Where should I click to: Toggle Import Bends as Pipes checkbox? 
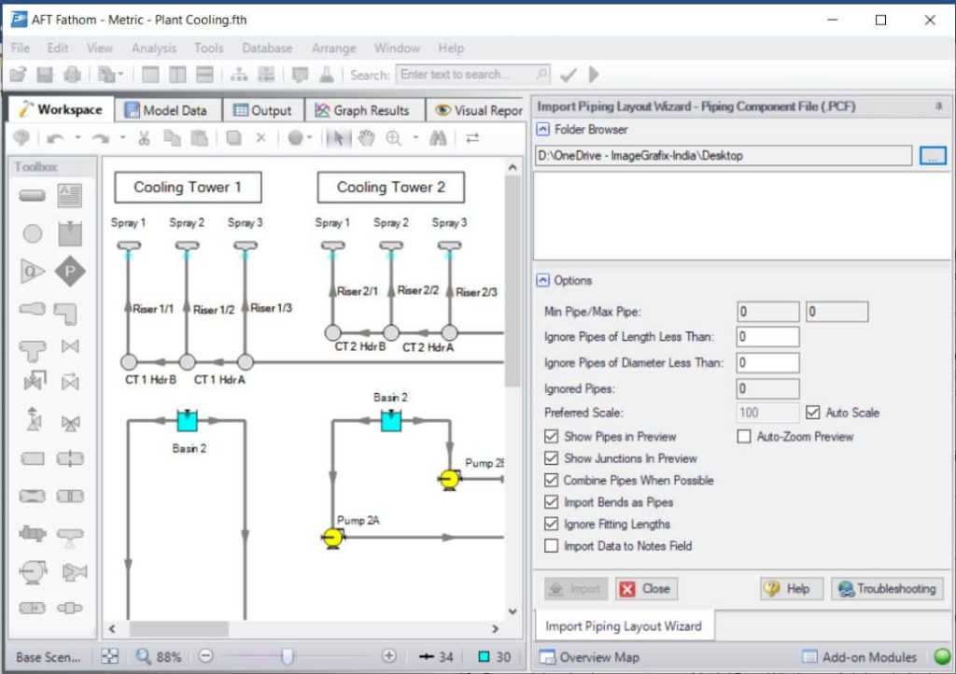pos(551,502)
